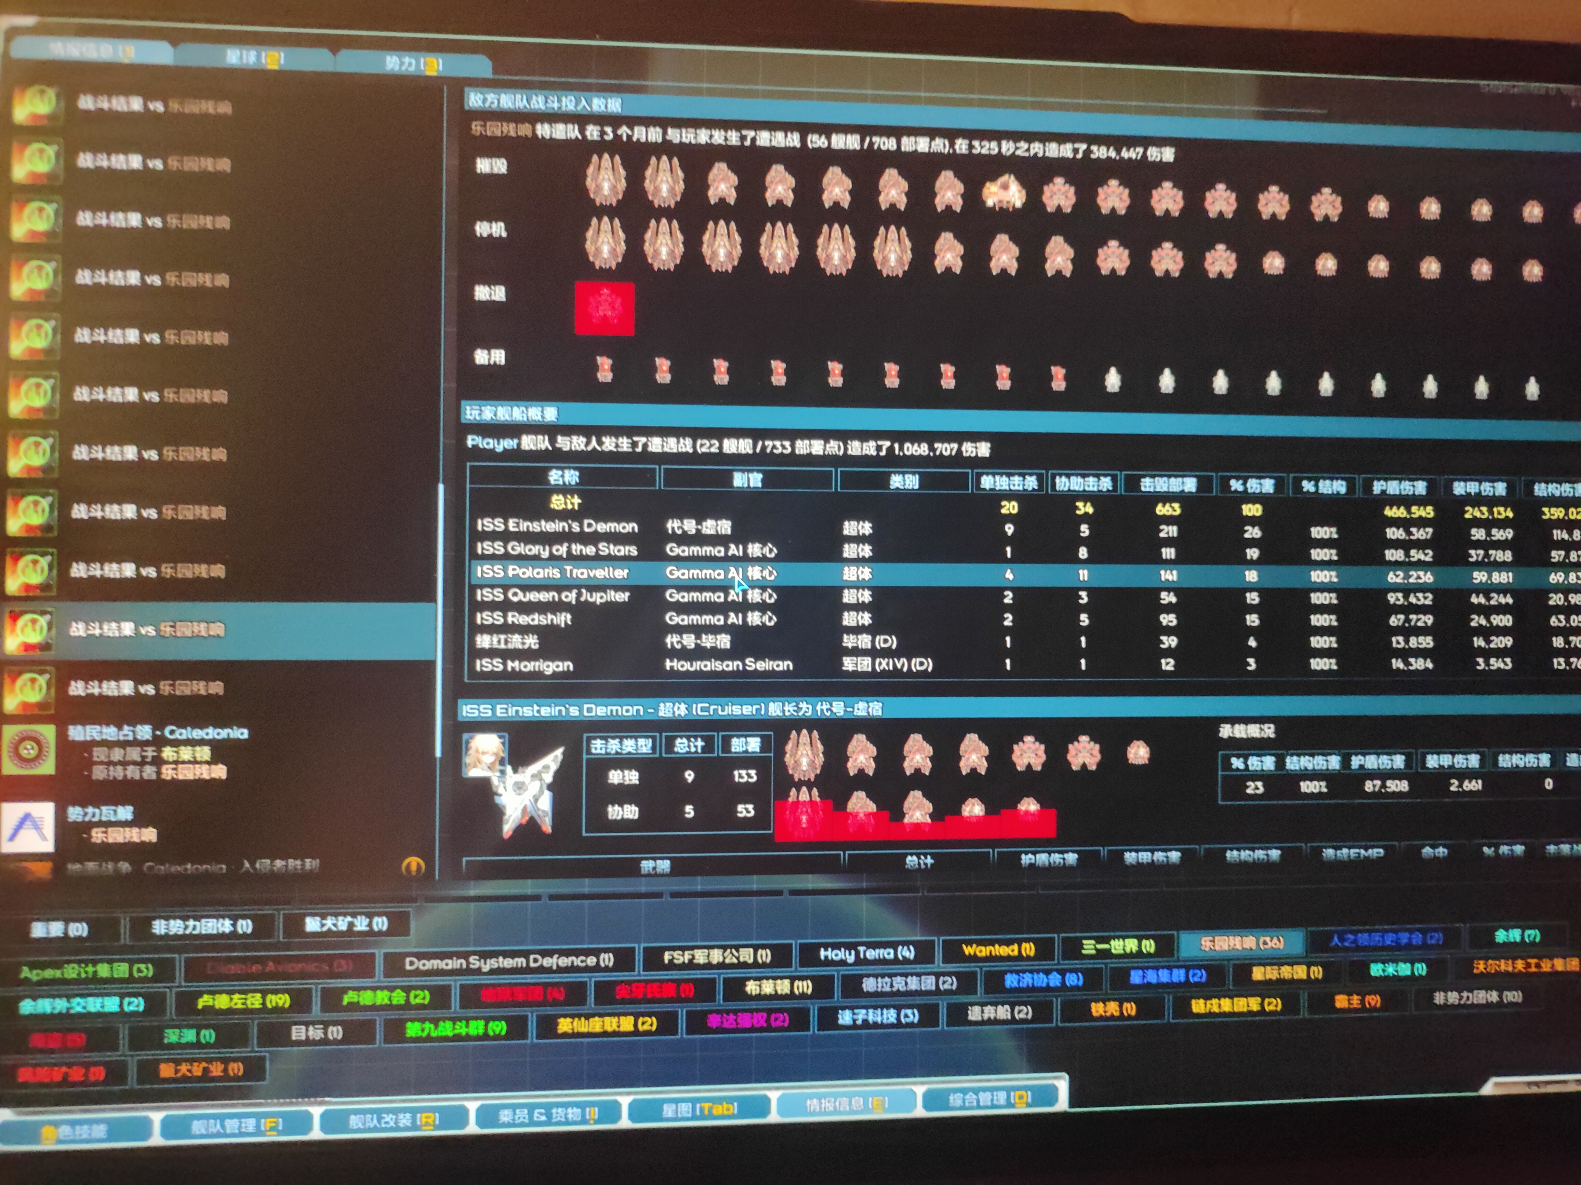Sort ship table by 名称 column header
The image size is (1581, 1185).
[x=563, y=477]
